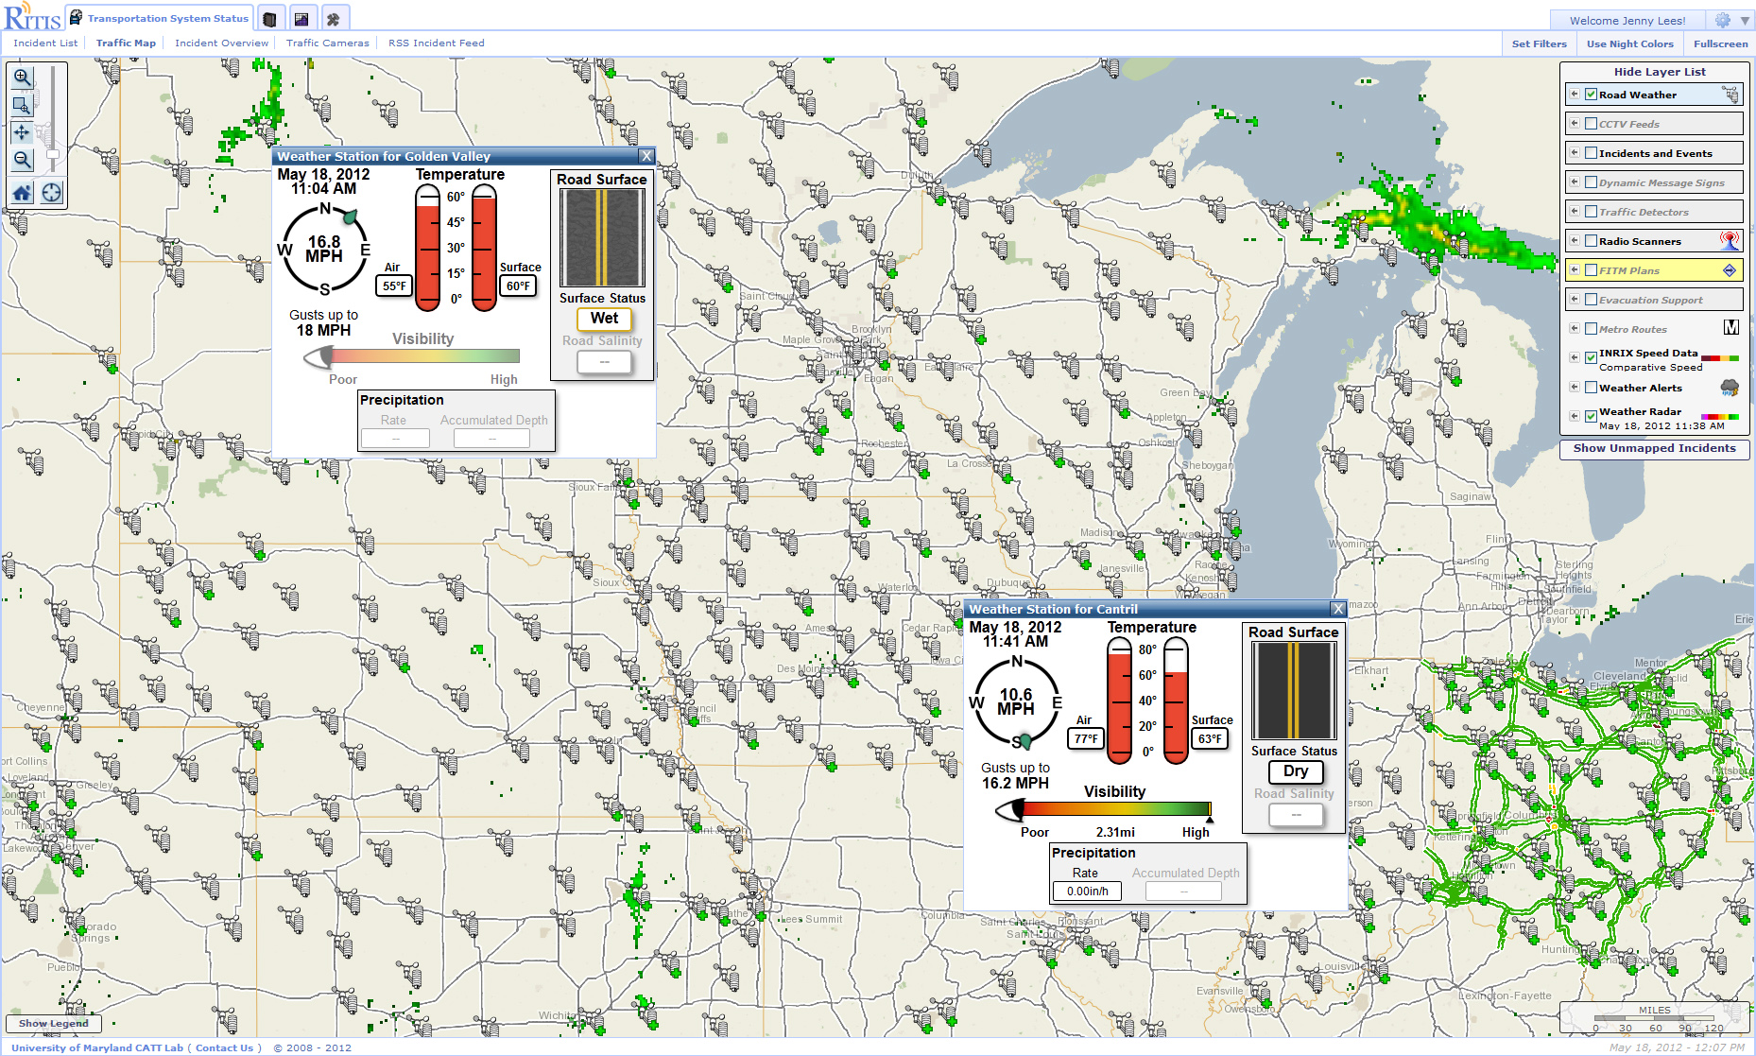Enable the Traffic Detectors checkbox

pyautogui.click(x=1592, y=212)
